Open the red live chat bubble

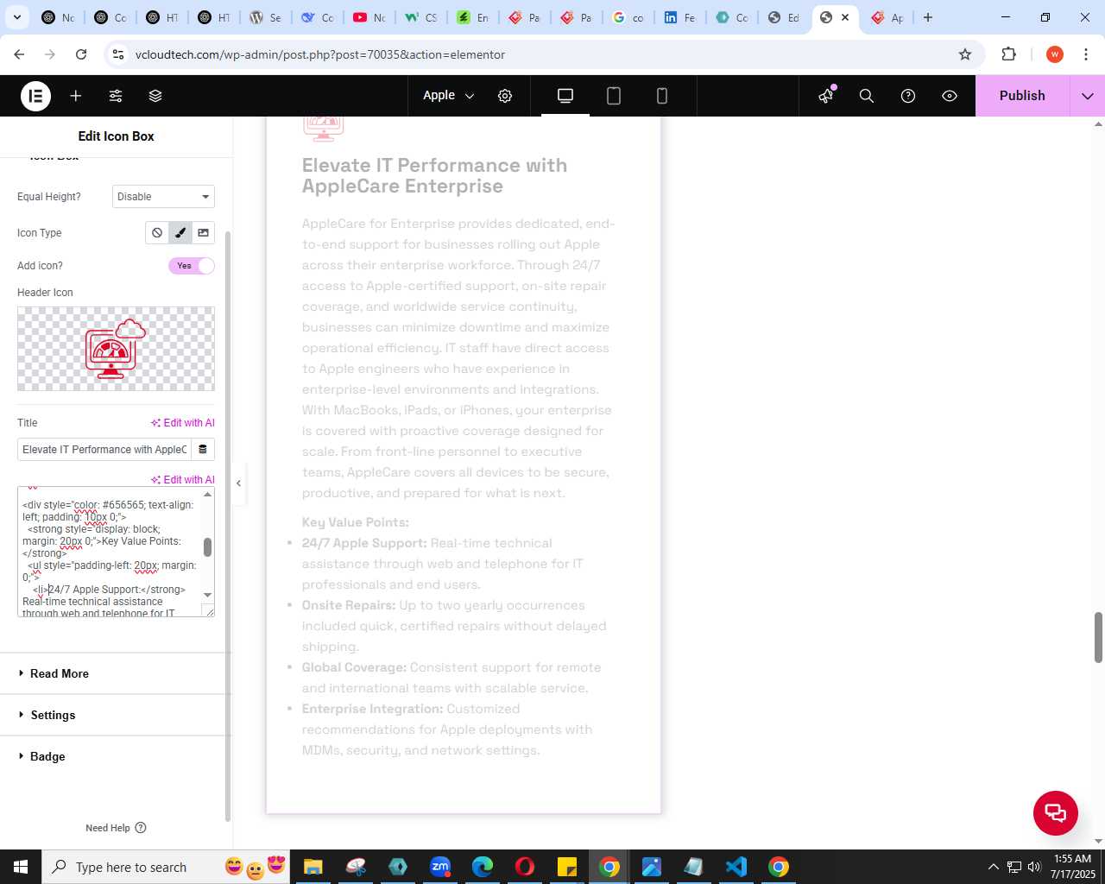tap(1056, 812)
